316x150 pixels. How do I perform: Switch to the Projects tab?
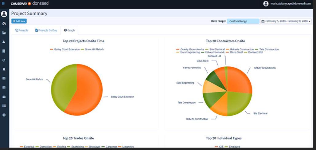click(x=21, y=30)
